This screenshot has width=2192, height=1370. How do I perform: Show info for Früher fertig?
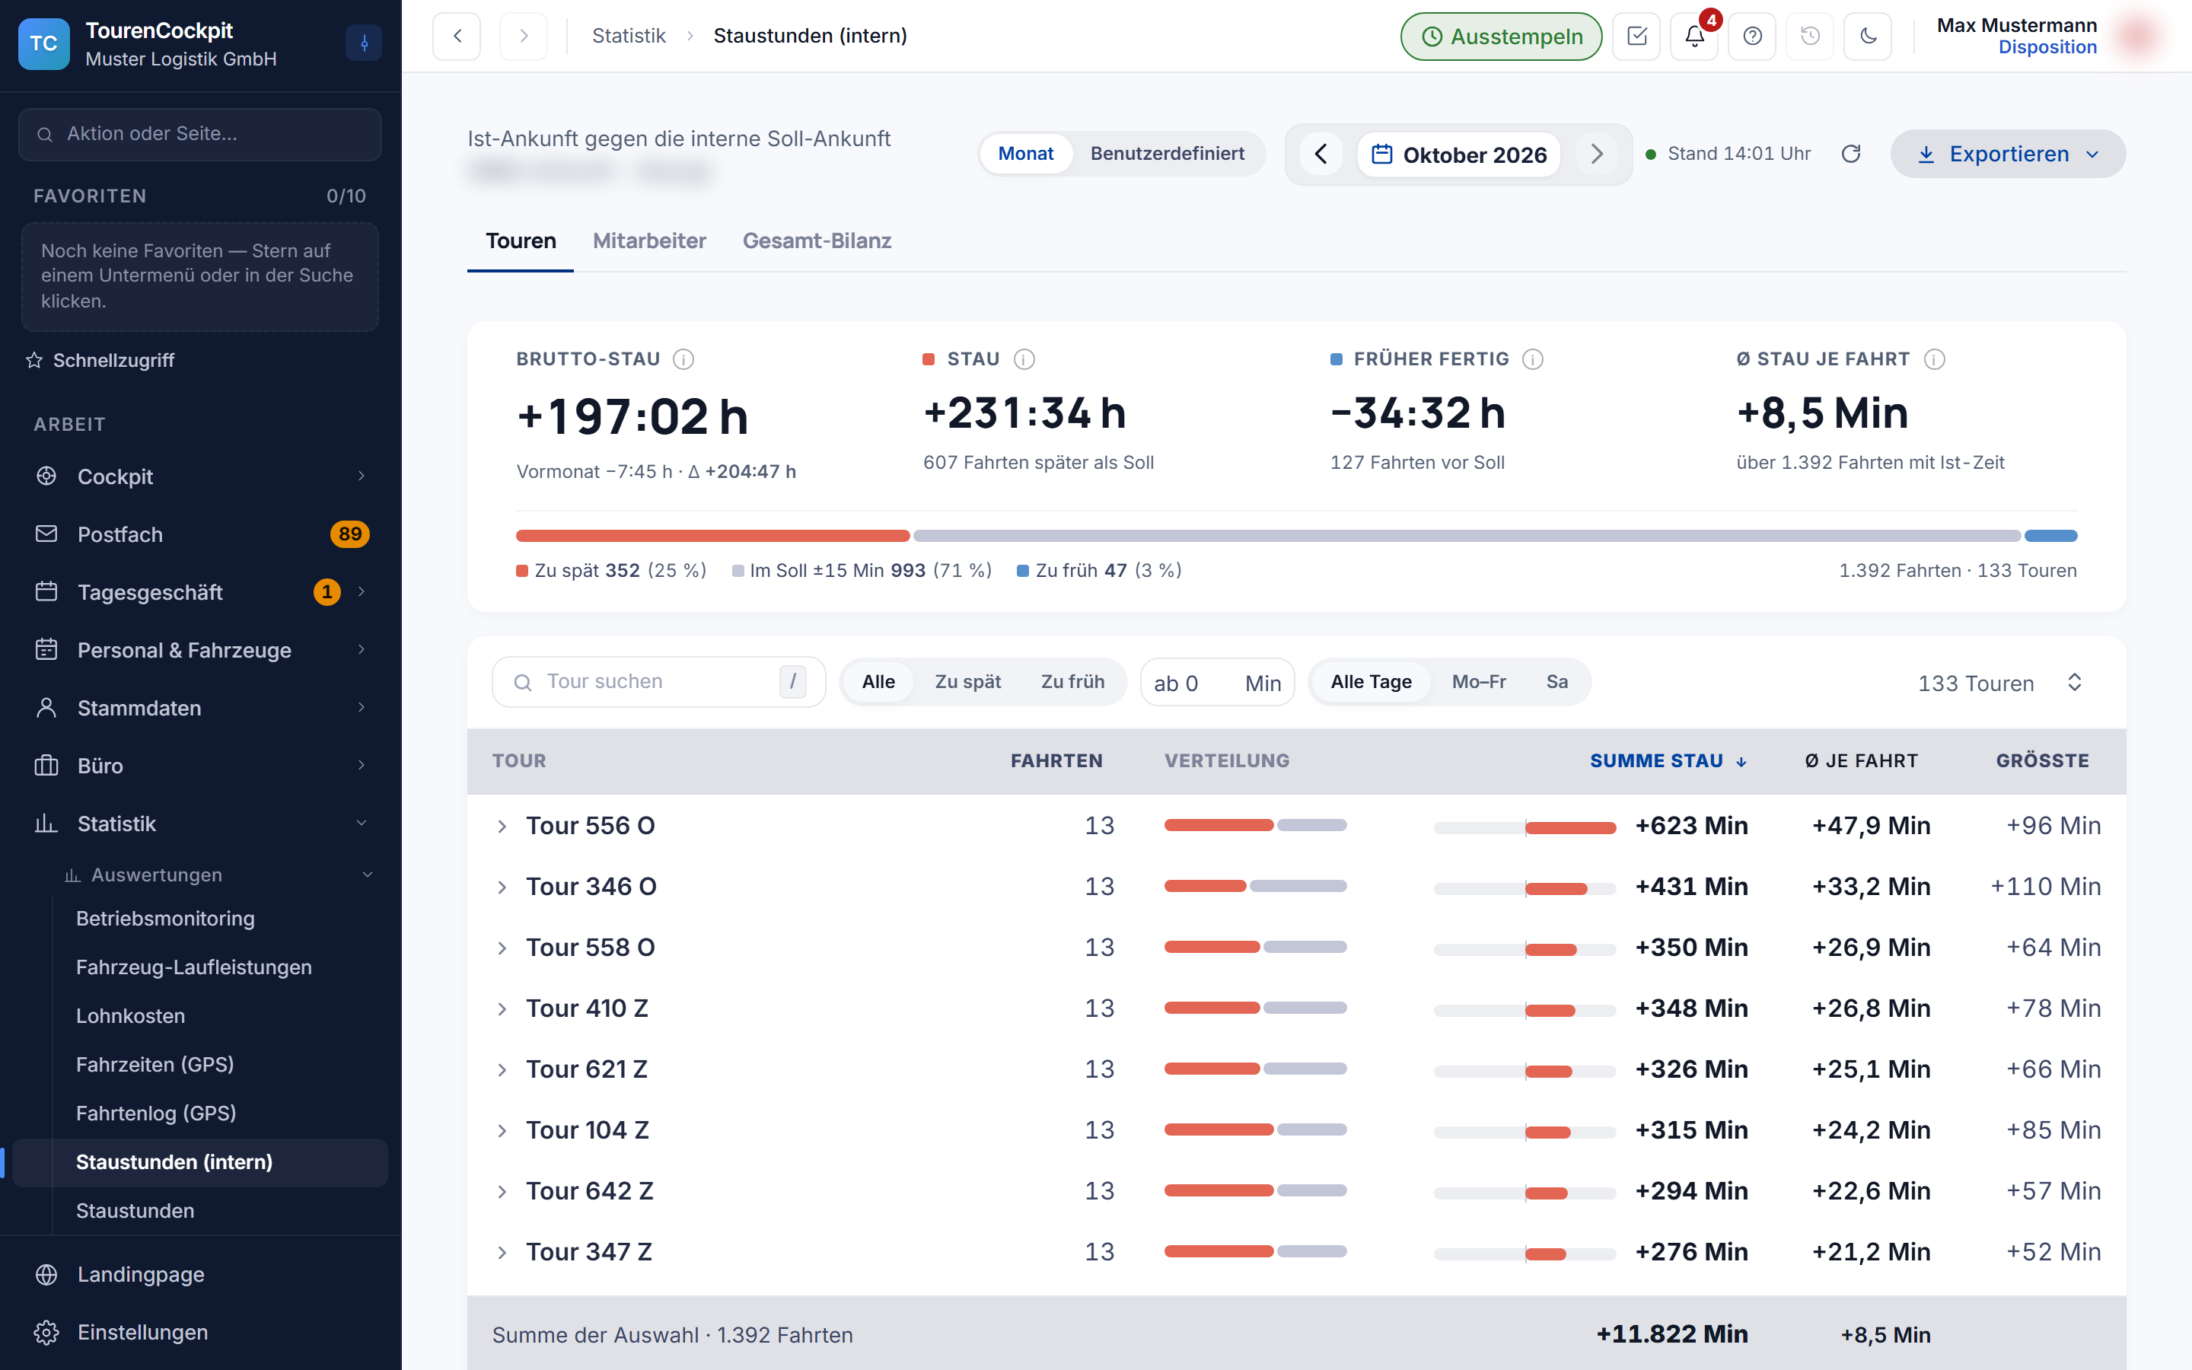coord(1533,360)
